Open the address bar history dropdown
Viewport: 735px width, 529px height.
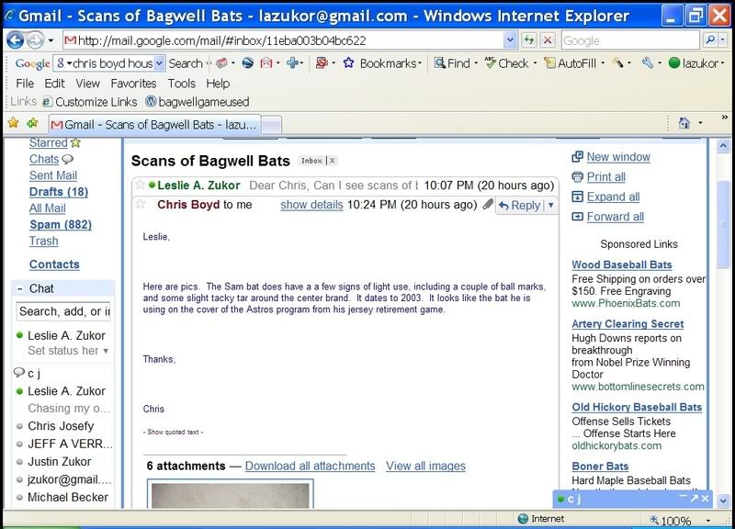tap(510, 40)
